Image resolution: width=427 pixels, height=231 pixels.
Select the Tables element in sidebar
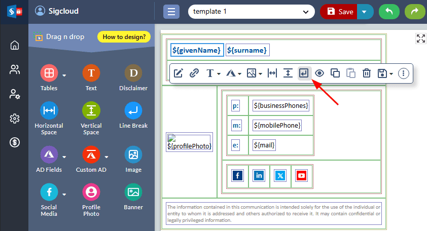pyautogui.click(x=49, y=74)
